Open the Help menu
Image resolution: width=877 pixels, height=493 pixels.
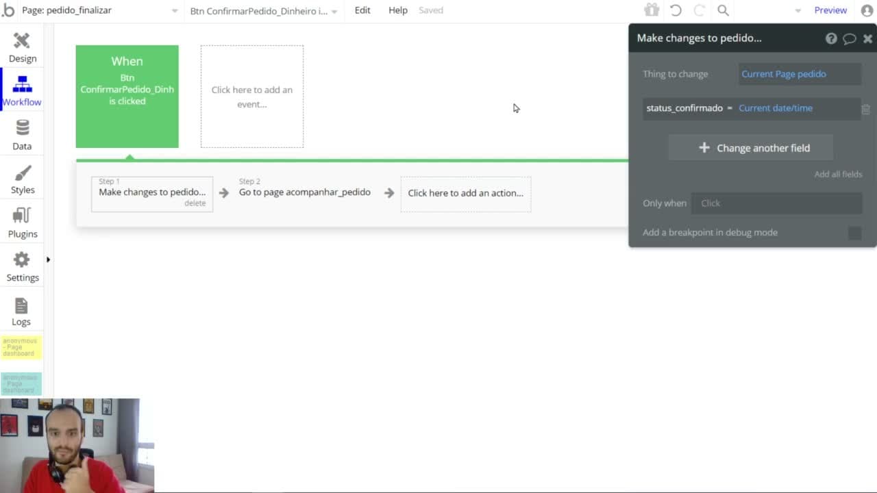point(398,10)
